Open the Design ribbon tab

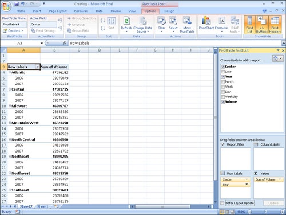coord(169,11)
